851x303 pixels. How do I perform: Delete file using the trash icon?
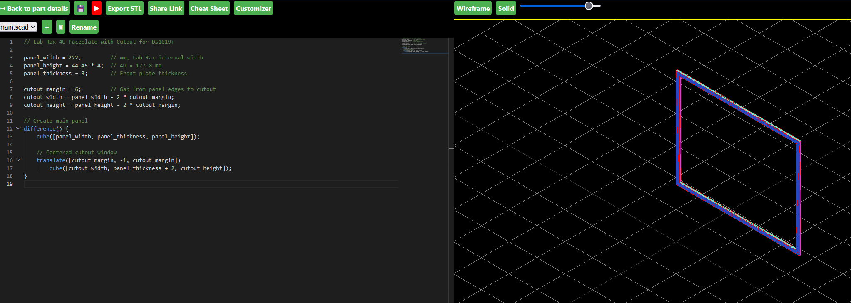pyautogui.click(x=61, y=27)
